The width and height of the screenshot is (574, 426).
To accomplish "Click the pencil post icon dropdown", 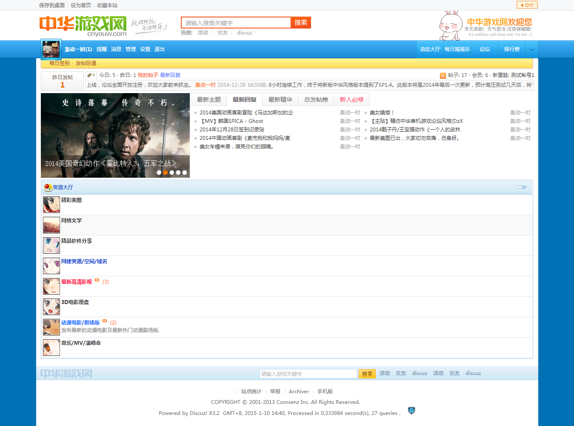I will click(x=91, y=75).
